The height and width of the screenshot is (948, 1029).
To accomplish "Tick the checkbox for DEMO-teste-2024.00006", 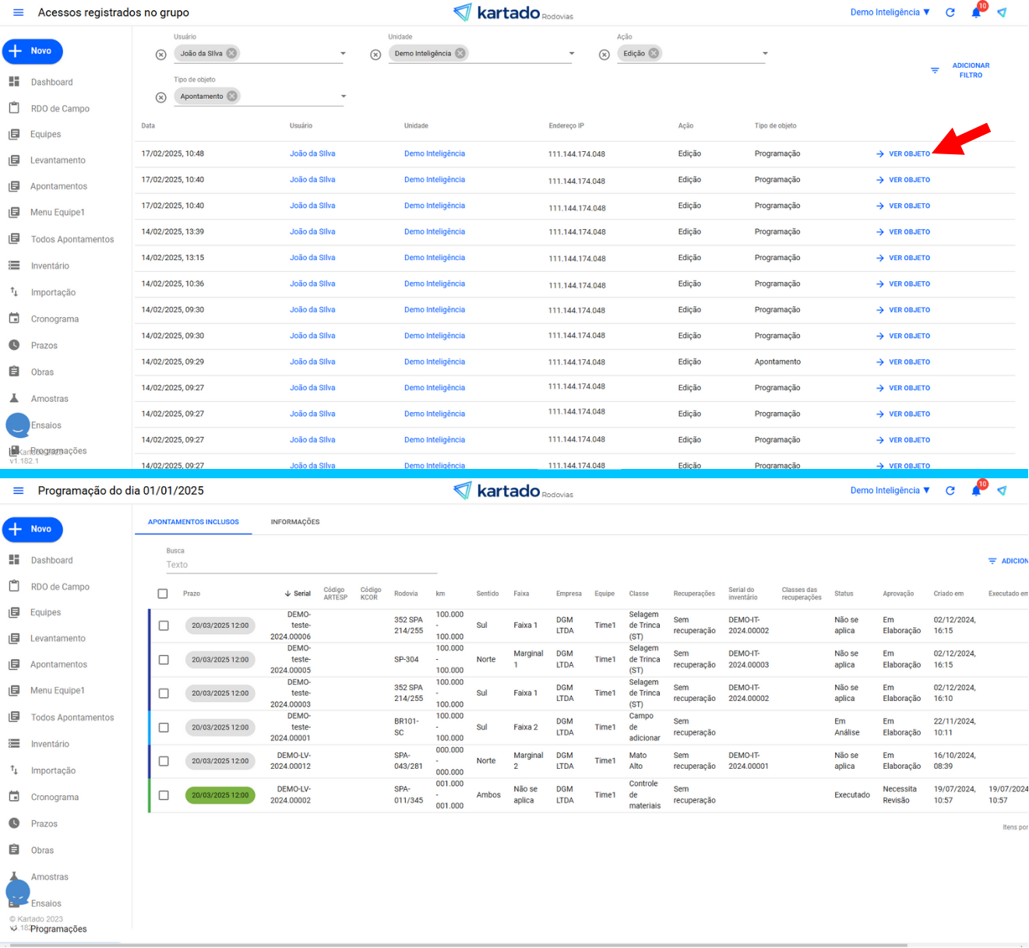I will tap(164, 626).
